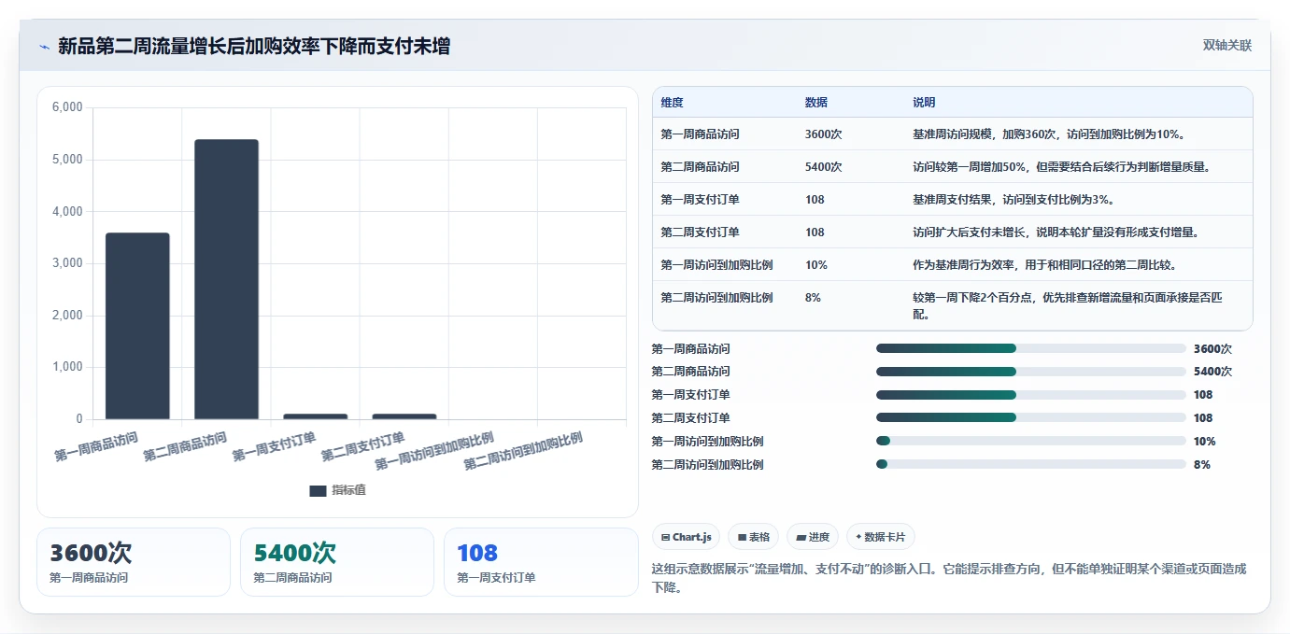The height and width of the screenshot is (634, 1290).
Task: Click the 进度 chip
Action: (x=813, y=537)
